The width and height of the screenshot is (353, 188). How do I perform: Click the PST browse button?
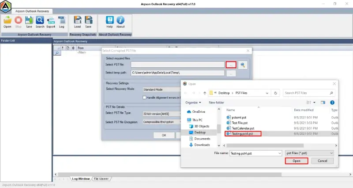[231, 65]
